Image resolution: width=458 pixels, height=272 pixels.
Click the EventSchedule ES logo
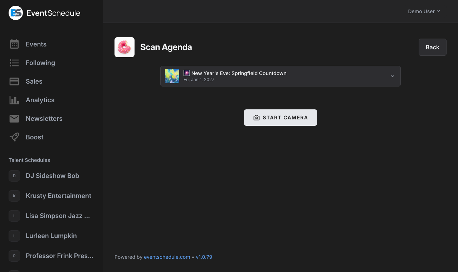pyautogui.click(x=15, y=13)
